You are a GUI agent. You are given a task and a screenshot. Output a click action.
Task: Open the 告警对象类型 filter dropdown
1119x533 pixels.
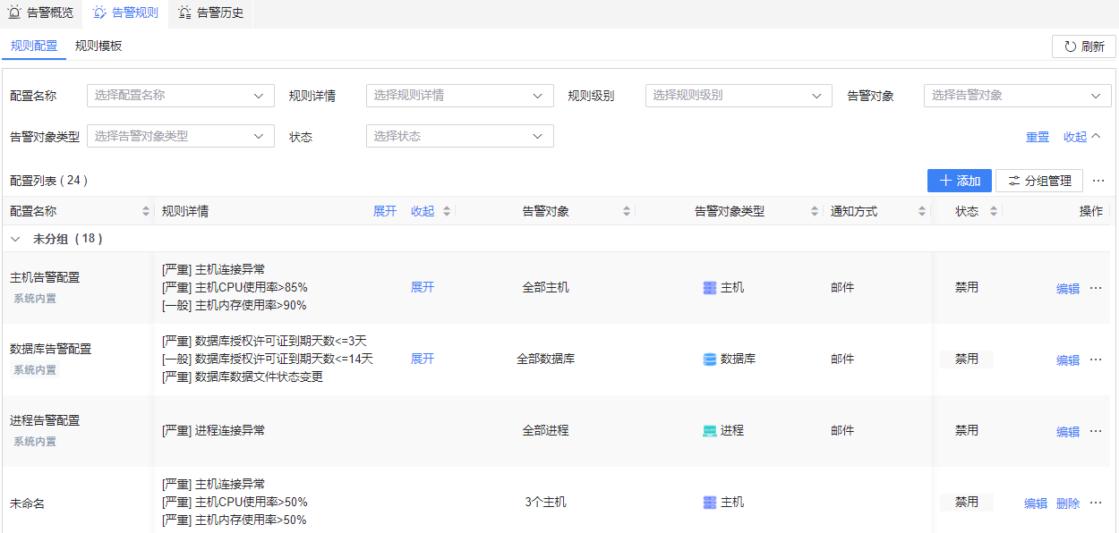[181, 136]
